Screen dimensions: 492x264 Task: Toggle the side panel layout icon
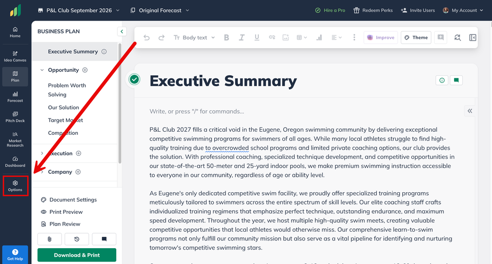coord(473,37)
